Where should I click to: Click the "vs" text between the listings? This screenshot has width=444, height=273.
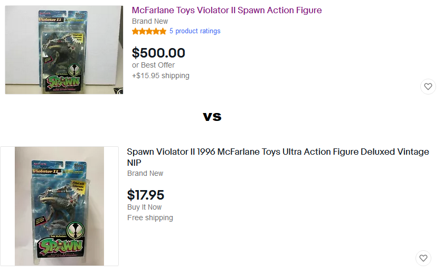point(212,116)
